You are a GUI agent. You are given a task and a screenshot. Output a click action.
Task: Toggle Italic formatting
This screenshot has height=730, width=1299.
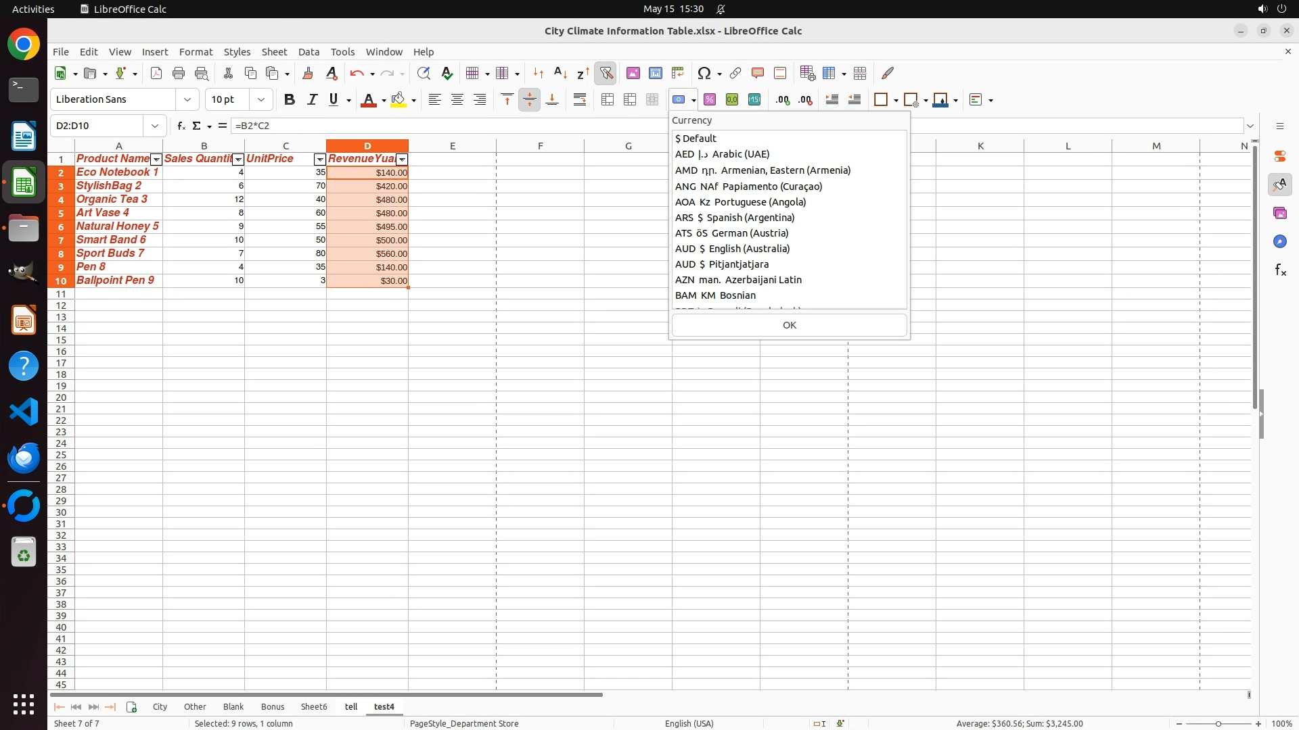(312, 99)
